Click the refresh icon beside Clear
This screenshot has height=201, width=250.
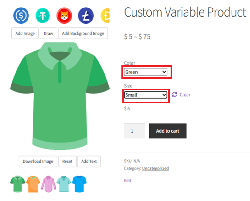coord(174,94)
